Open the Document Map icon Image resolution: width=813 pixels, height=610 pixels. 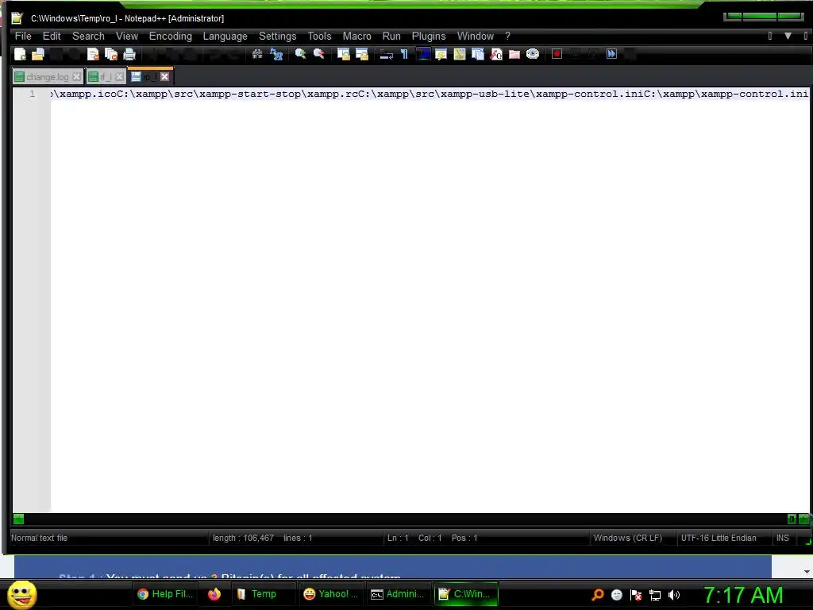coord(460,54)
